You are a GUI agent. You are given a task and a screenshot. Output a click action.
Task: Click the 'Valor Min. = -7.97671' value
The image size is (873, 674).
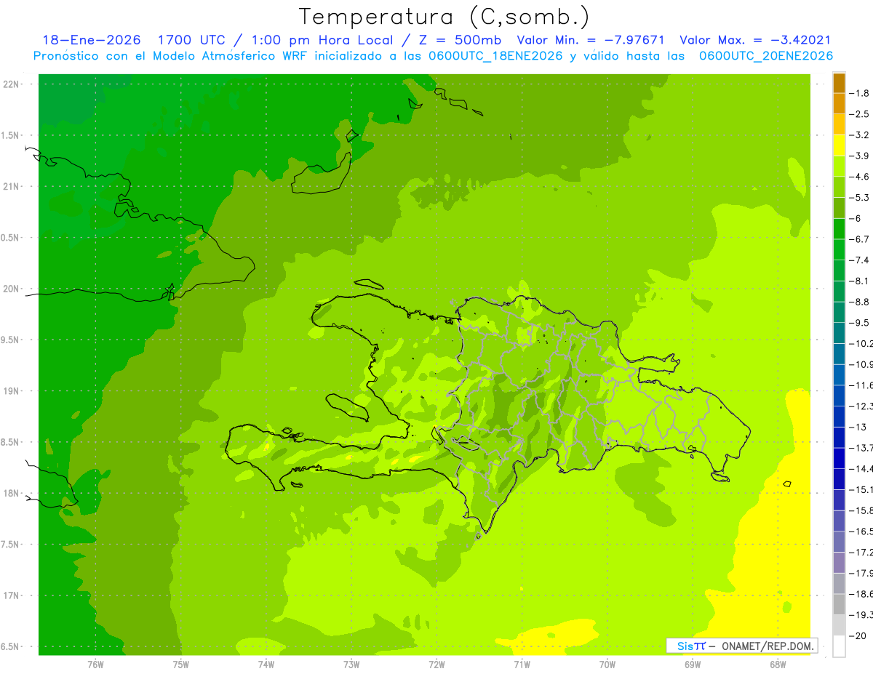tap(591, 41)
